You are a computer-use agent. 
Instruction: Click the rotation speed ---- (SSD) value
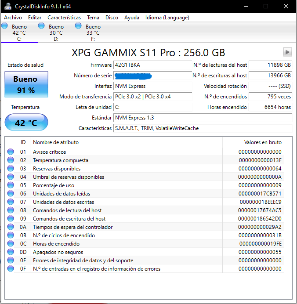(x=271, y=86)
